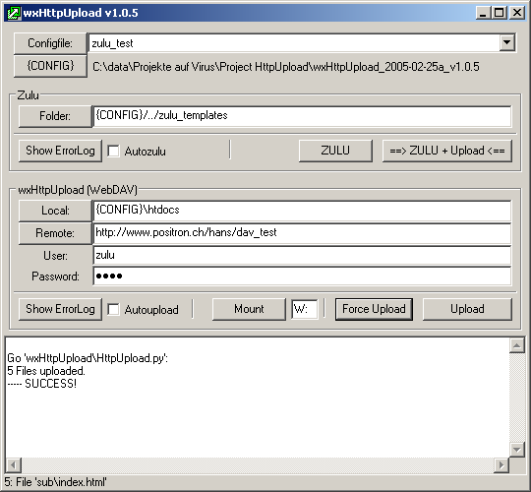
Task: Minimize the wxHttpUpload window
Action: pyautogui.click(x=483, y=13)
